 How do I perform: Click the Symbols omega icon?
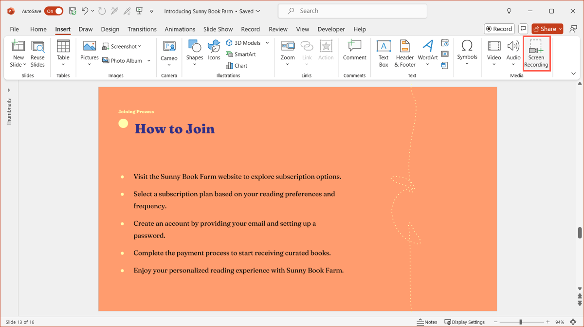coord(467,46)
